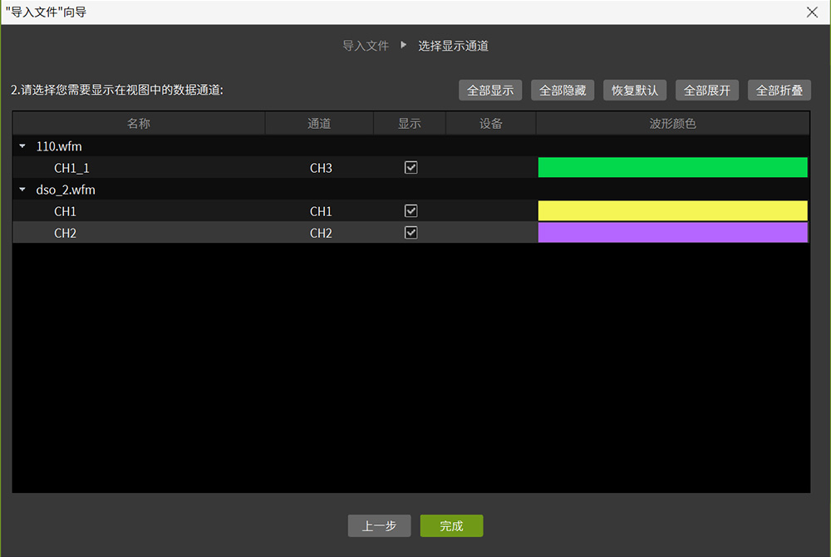Screen dimensions: 831x557
Task: Collapse all channels with 全部折叠
Action: (779, 91)
